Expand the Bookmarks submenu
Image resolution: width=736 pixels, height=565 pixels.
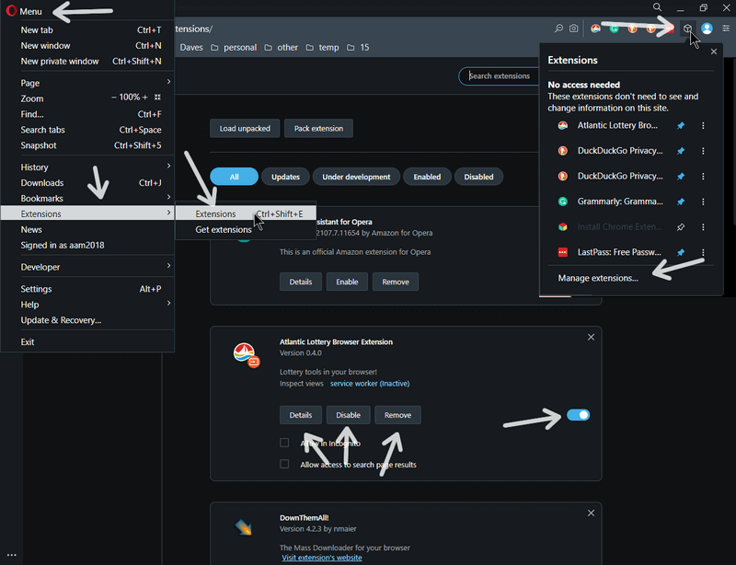coord(87,198)
